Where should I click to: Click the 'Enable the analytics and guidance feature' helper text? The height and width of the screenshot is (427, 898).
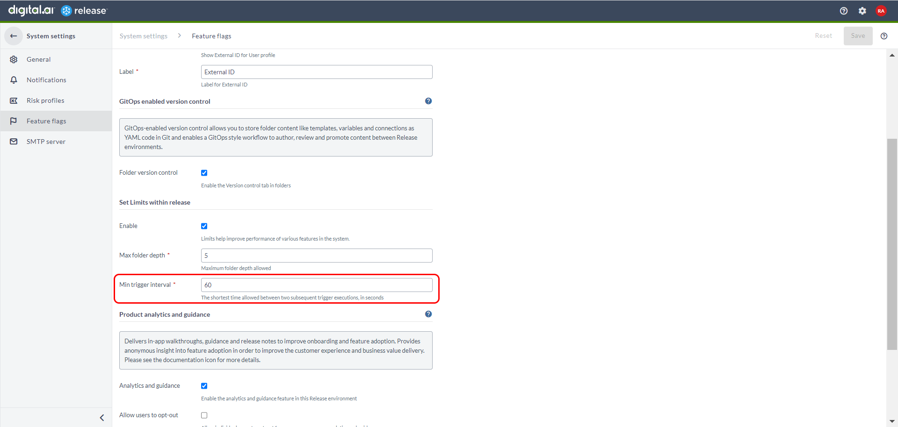point(279,399)
